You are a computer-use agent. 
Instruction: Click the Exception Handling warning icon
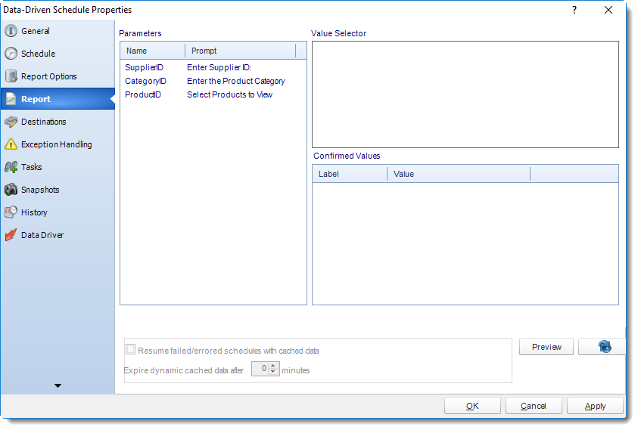(11, 144)
